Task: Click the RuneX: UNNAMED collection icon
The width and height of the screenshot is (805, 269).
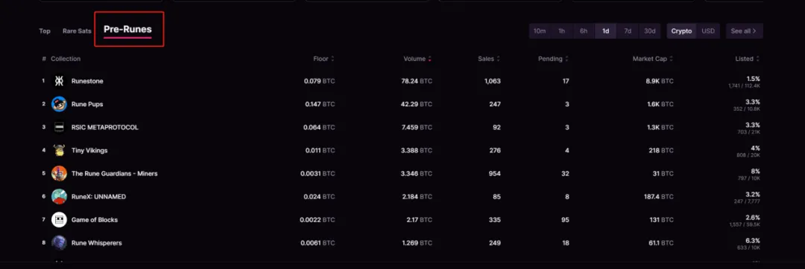Action: [59, 197]
